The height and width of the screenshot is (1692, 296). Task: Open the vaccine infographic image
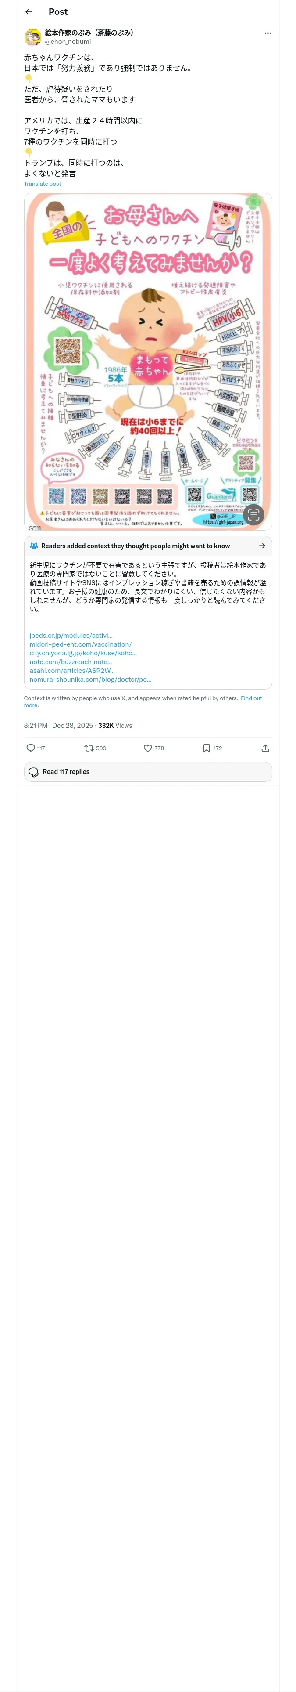(x=148, y=361)
